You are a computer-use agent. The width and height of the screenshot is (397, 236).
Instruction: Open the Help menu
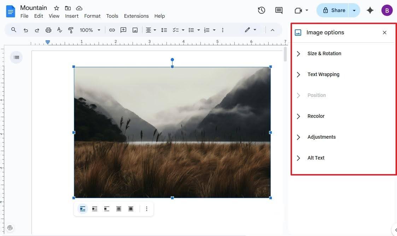(159, 16)
